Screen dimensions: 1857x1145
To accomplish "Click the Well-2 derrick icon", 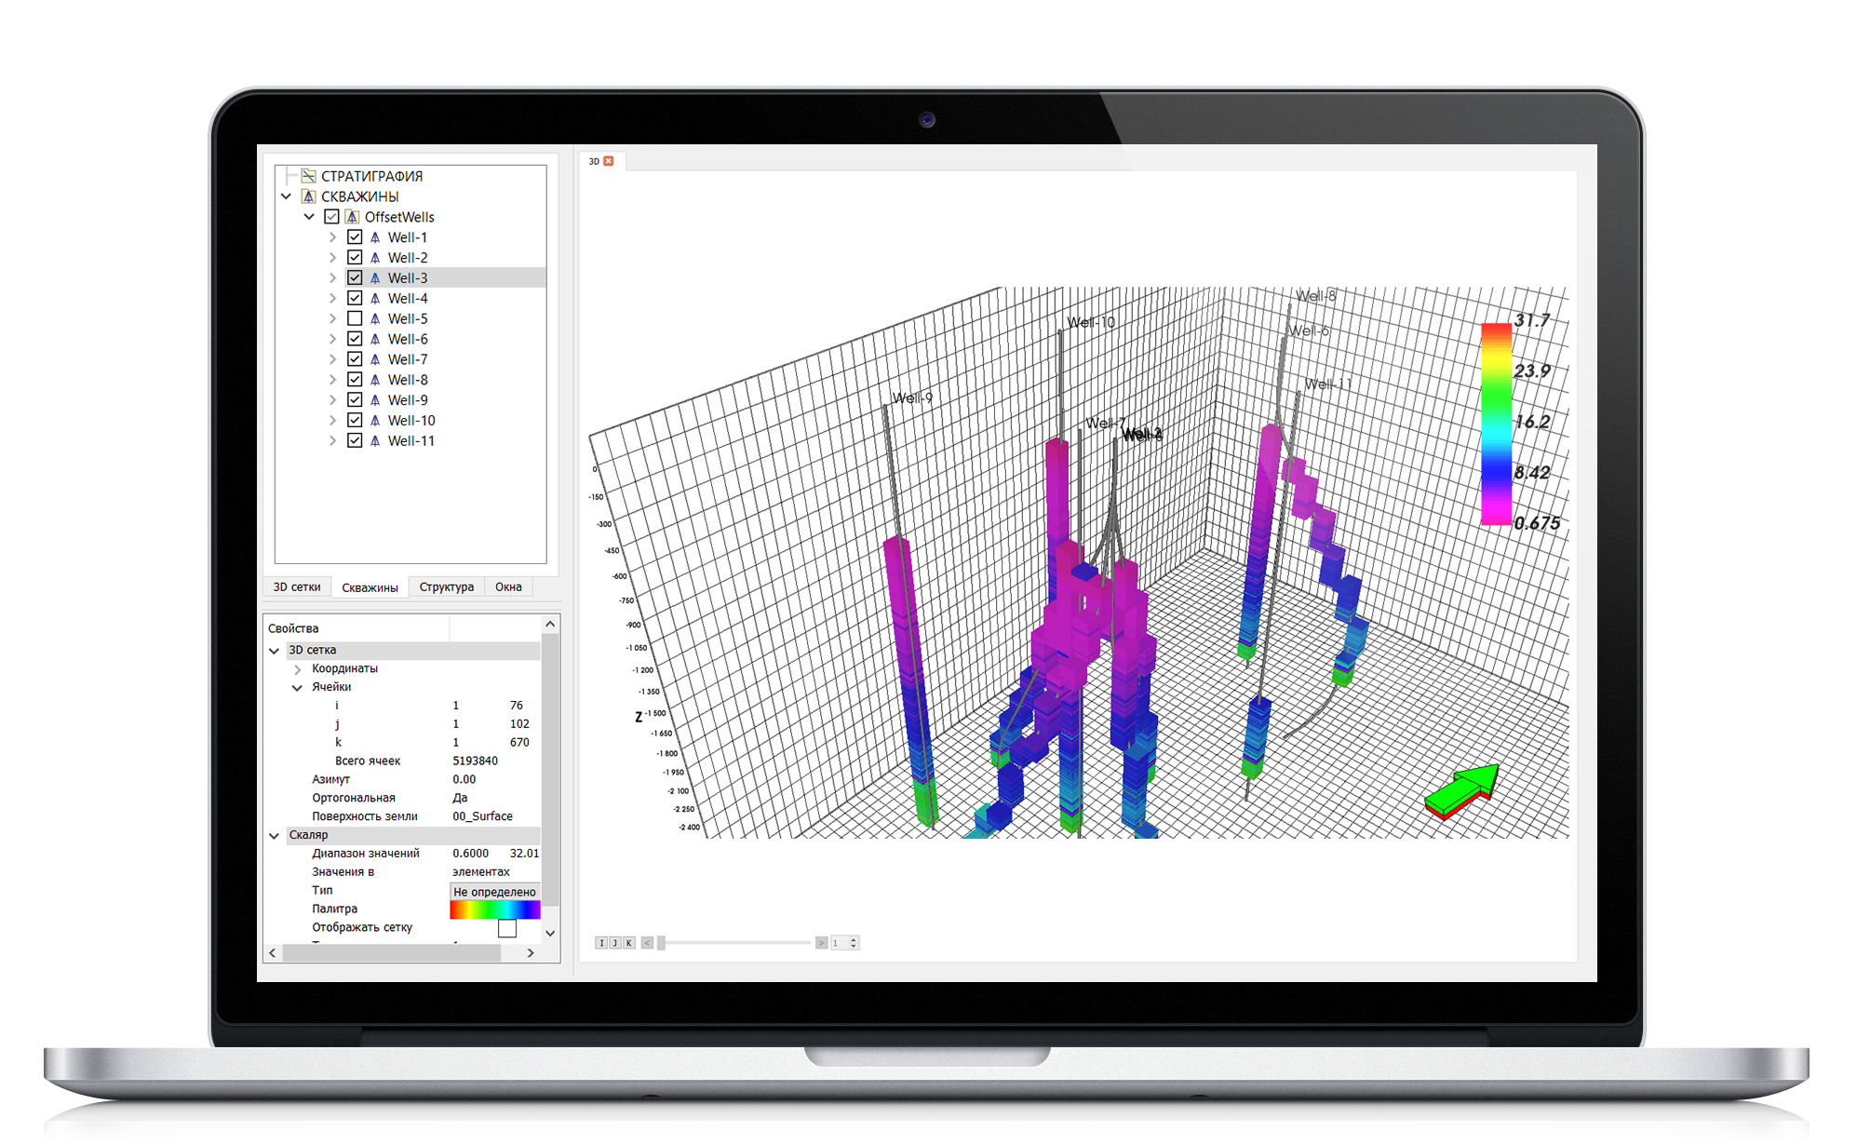I will [375, 258].
